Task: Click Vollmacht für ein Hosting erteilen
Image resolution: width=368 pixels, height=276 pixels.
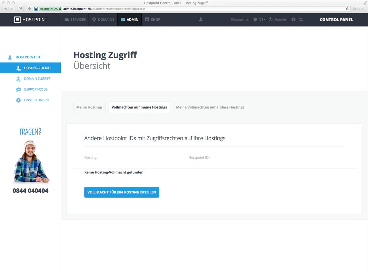Action: (121, 192)
